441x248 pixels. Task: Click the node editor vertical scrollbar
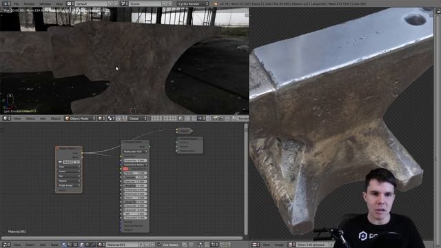246,179
